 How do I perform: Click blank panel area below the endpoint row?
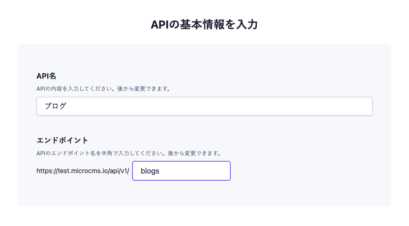coord(204,194)
